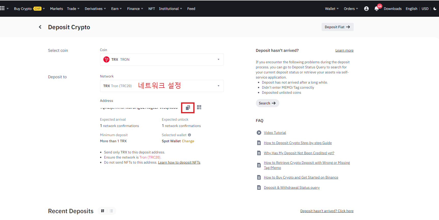The height and width of the screenshot is (220, 439).
Task: Open How to Deposit Crypto Step-by-step Guide
Action: 298,143
